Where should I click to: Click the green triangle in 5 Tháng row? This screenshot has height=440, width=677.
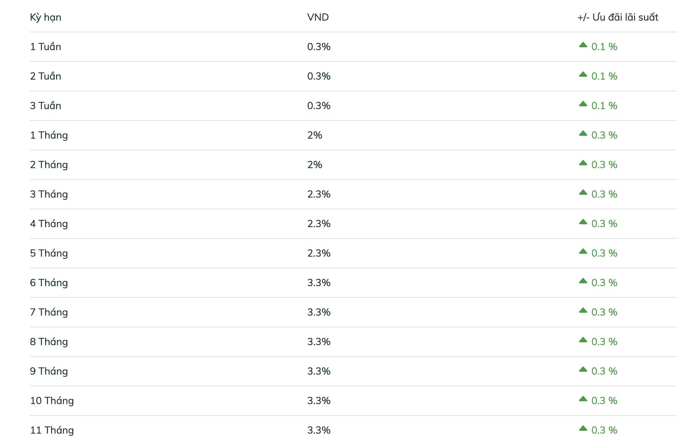pos(583,251)
